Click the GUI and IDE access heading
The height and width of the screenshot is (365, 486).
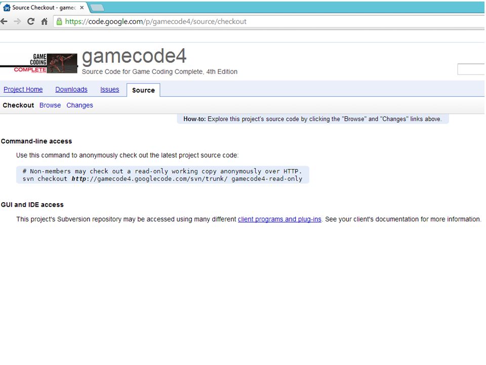click(x=32, y=204)
